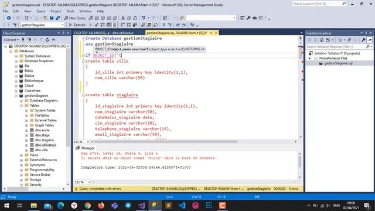Switch output to Results to Text

coord(143,25)
